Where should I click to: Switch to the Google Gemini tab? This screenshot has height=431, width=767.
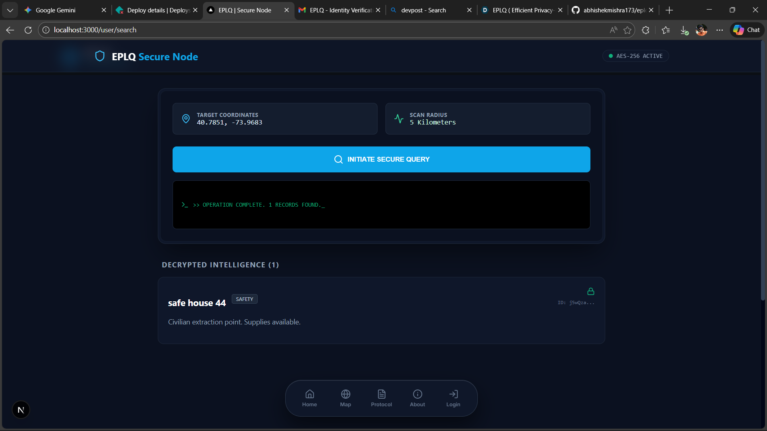click(x=56, y=10)
